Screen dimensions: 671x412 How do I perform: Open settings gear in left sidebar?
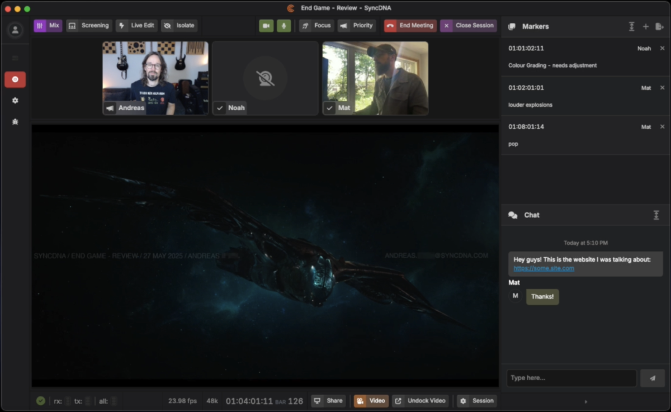(15, 101)
